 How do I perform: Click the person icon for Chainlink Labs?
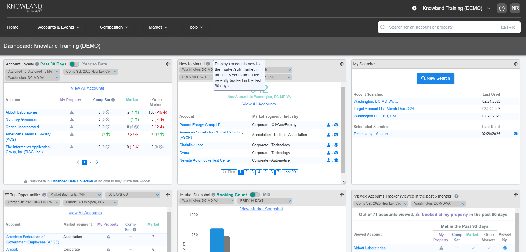pyautogui.click(x=329, y=145)
